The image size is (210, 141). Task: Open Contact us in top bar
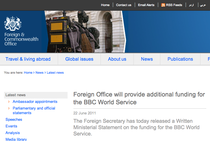tap(123, 5)
